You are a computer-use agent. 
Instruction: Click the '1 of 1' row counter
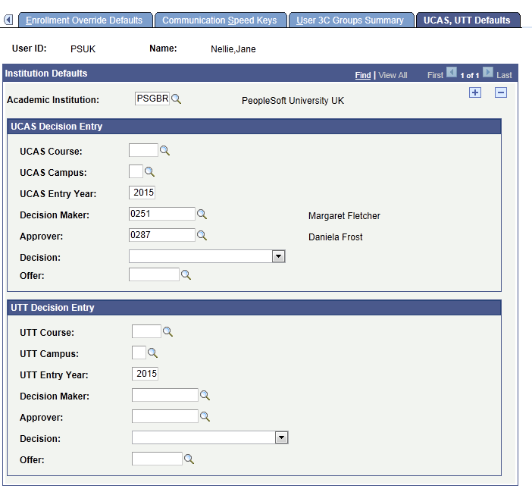pos(470,75)
